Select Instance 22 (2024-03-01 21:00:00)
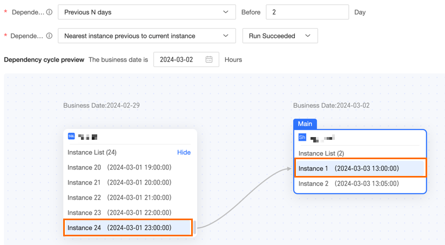Viewport: 445px width, 245px height. (x=127, y=198)
